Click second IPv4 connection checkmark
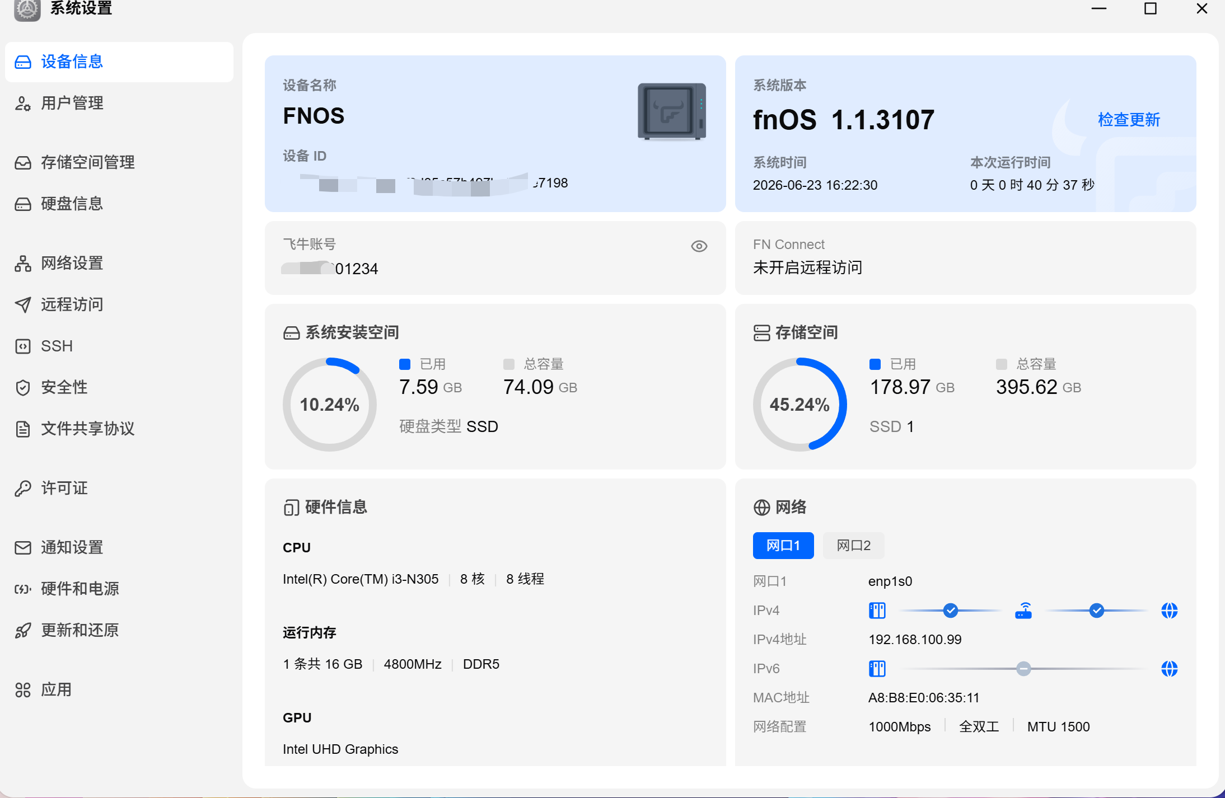 coord(1097,611)
